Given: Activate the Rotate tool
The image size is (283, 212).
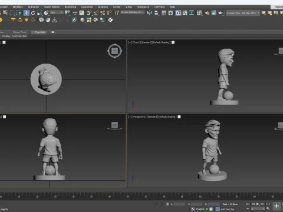Looking at the screenshot, I should point(33,13).
